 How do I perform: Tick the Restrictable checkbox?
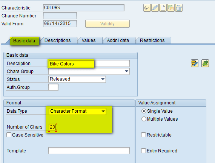pyautogui.click(x=143, y=135)
